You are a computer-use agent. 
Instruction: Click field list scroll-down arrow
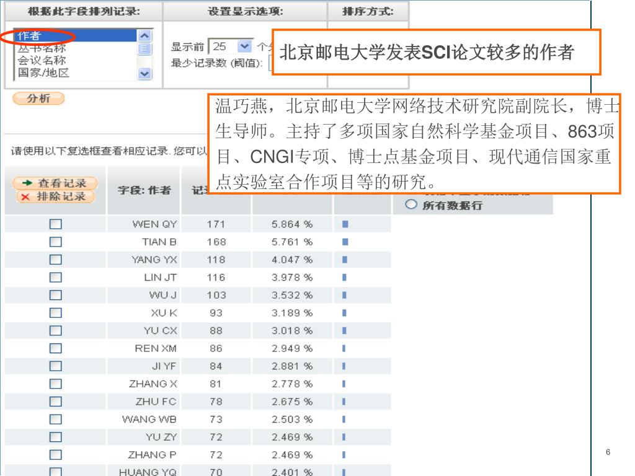point(144,73)
